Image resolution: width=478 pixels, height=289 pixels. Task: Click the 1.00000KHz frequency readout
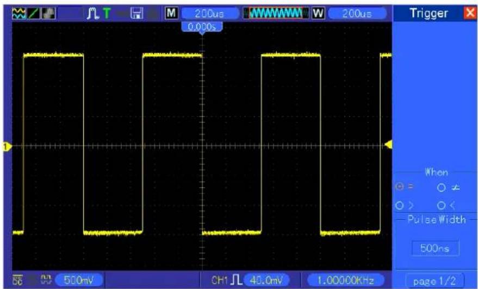(x=346, y=280)
